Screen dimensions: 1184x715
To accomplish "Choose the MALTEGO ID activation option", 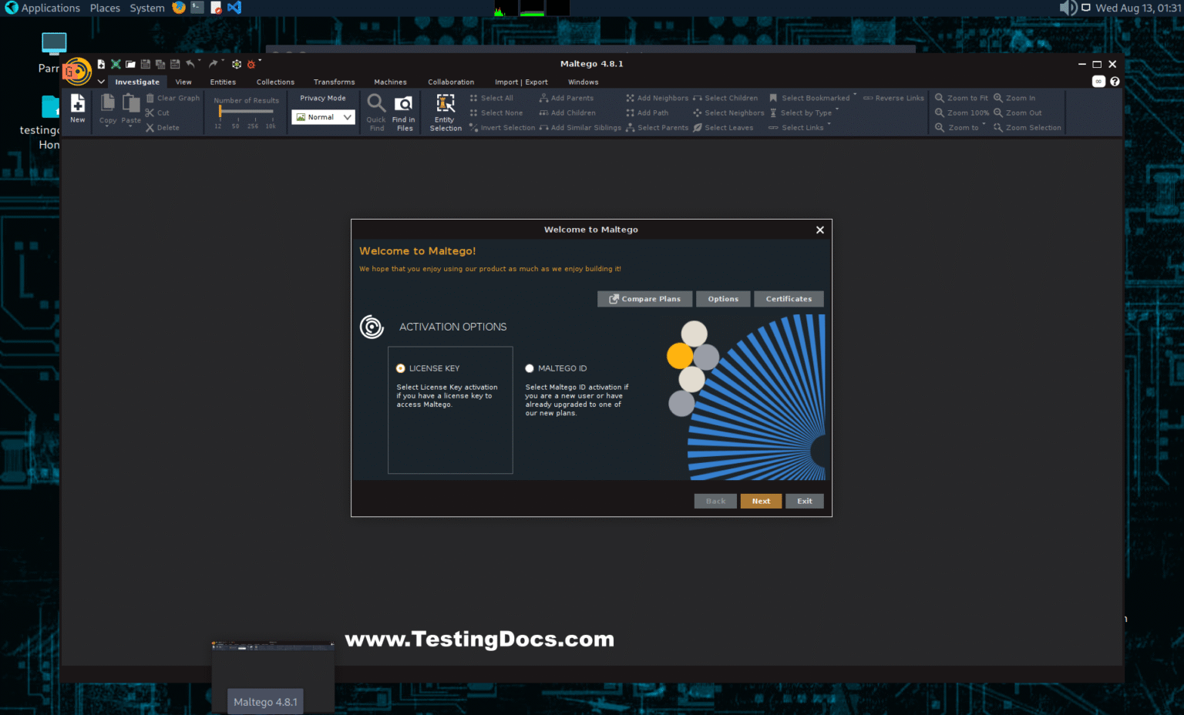I will (x=530, y=368).
